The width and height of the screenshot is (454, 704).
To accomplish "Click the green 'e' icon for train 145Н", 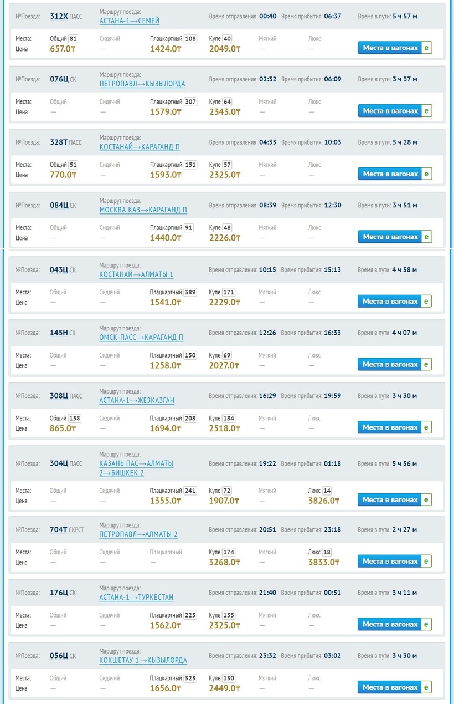I will 426,364.
